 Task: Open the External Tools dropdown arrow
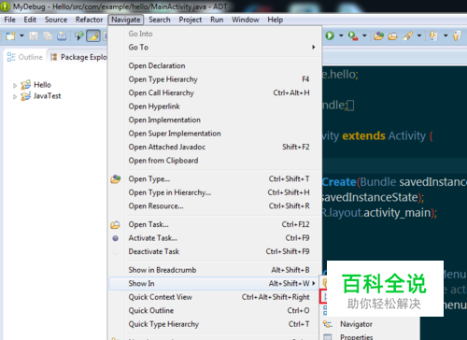tap(364, 35)
